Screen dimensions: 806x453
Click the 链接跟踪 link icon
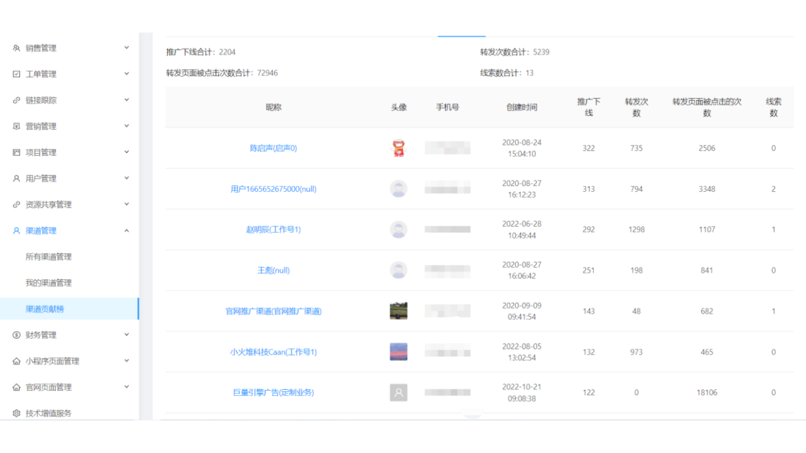pyautogui.click(x=17, y=101)
